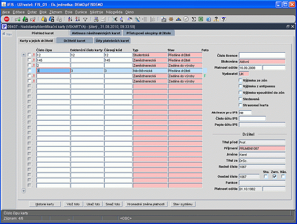Click the Číslo licence input field
The image size is (297, 224).
coord(262,55)
